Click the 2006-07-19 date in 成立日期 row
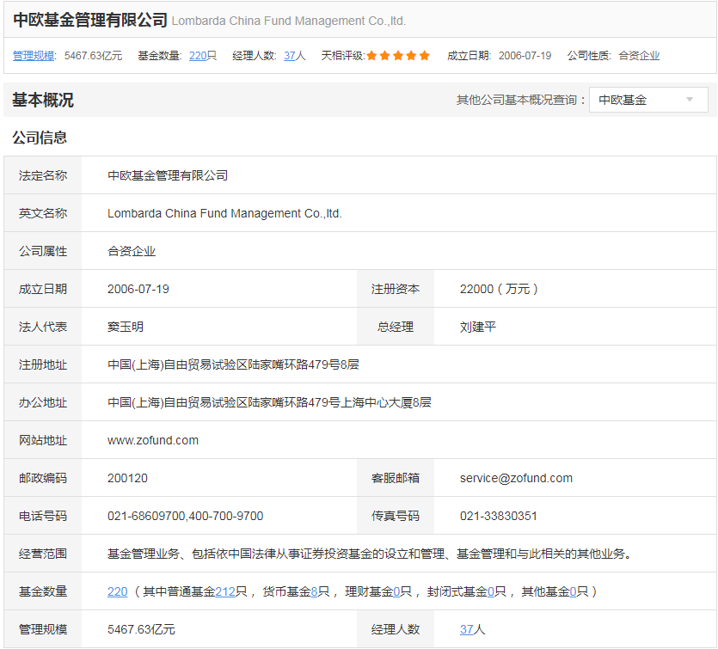Viewport: 718px width, 649px height. pos(138,290)
